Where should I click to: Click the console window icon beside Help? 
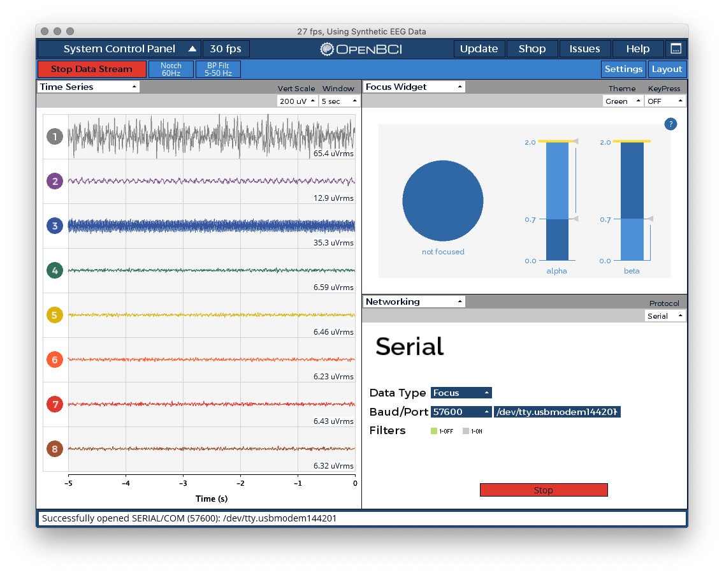tap(676, 48)
